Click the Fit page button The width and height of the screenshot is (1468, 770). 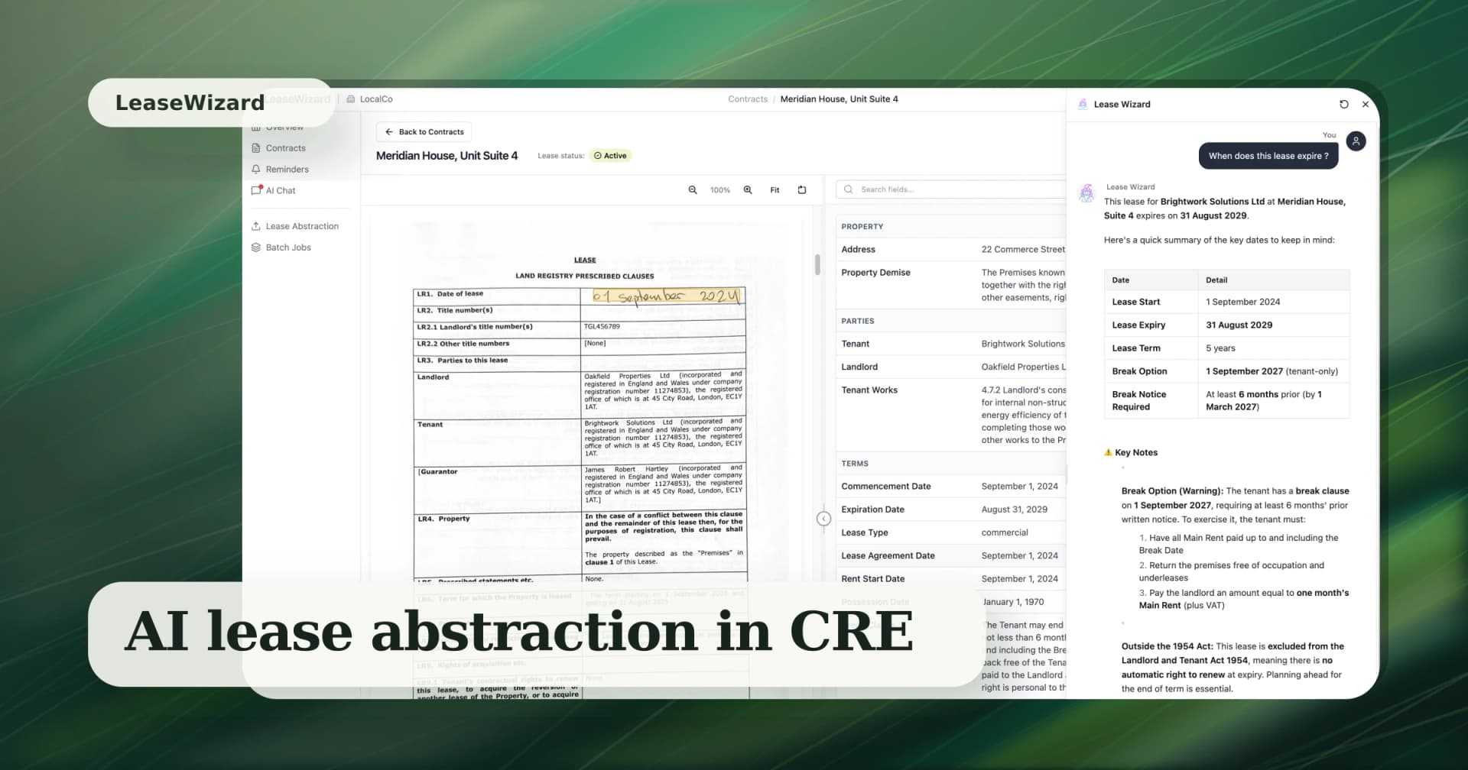coord(775,190)
